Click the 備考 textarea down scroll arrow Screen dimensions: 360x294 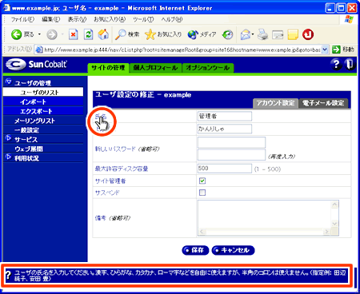(x=334, y=224)
